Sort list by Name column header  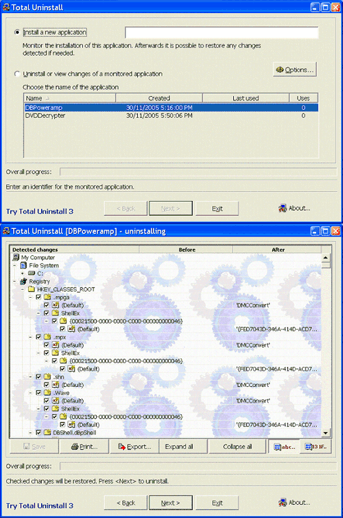tap(70, 98)
